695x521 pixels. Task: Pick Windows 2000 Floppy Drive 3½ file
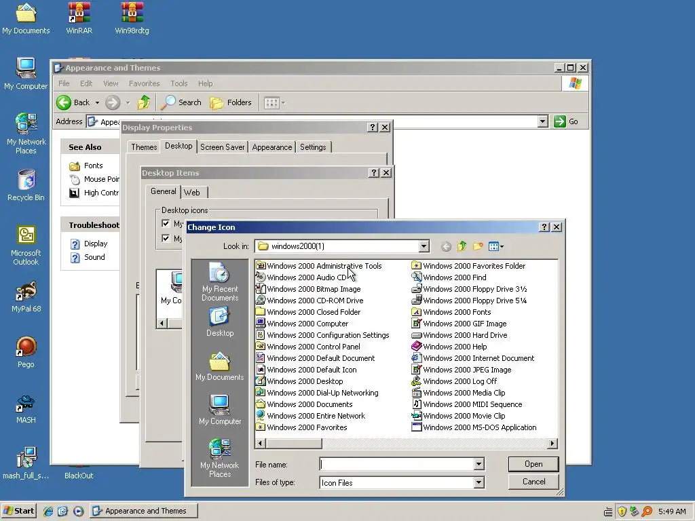pos(470,289)
